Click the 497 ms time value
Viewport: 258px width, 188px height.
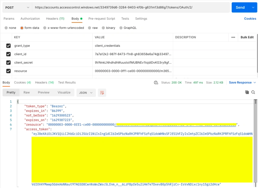[198, 82]
